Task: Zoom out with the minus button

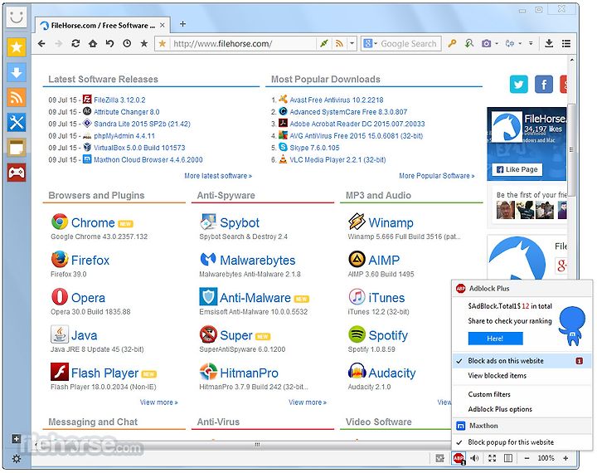Action: (527, 459)
